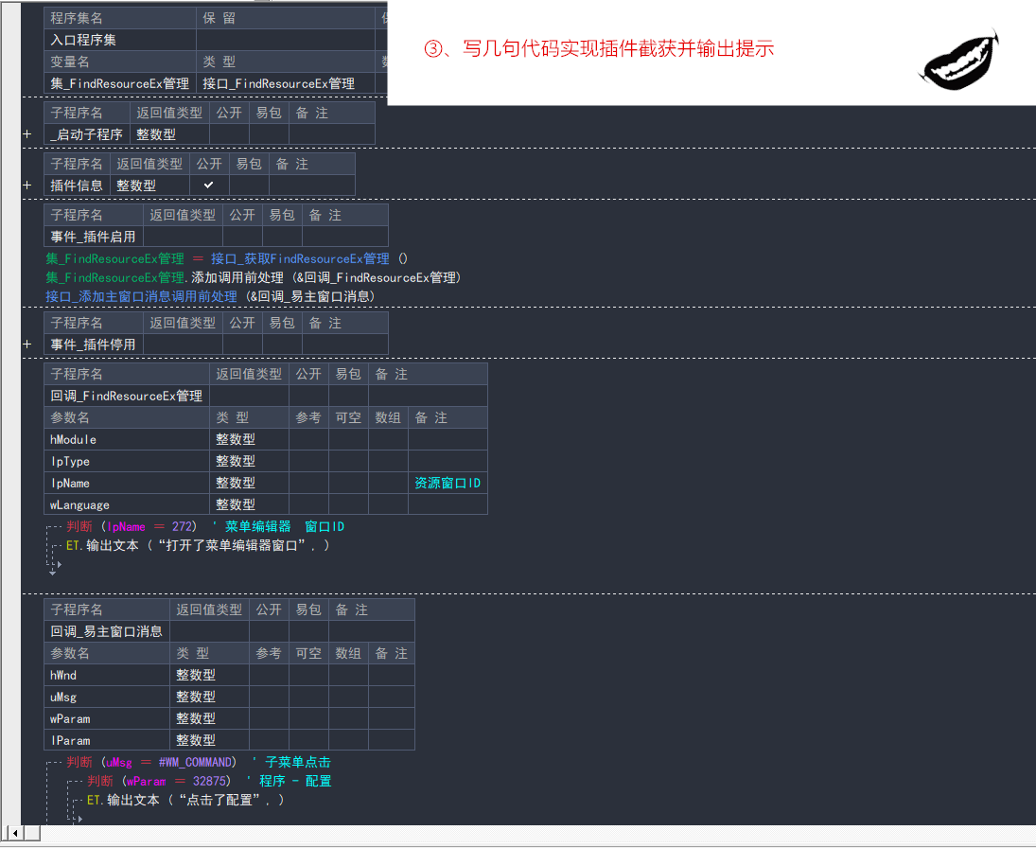Click the 资源窗口ID remark for lpName
The height and width of the screenshot is (848, 1036).
pos(448,483)
